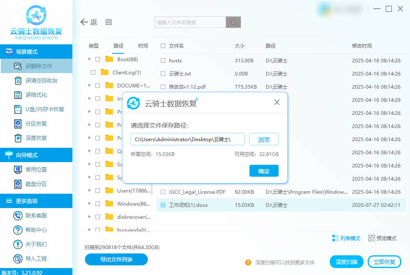Image resolution: width=410 pixels, height=275 pixels.
Task: Click the 更多选项 section header
Action: point(36,201)
